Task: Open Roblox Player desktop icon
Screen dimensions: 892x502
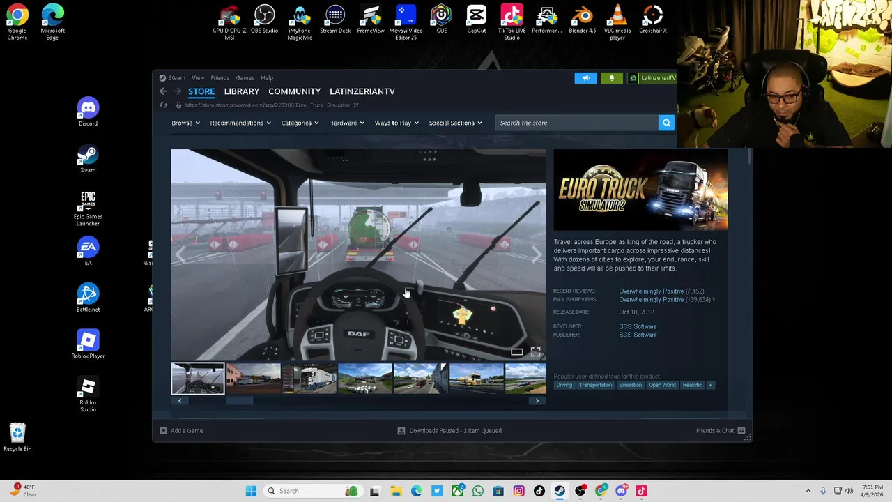Action: coord(88,344)
